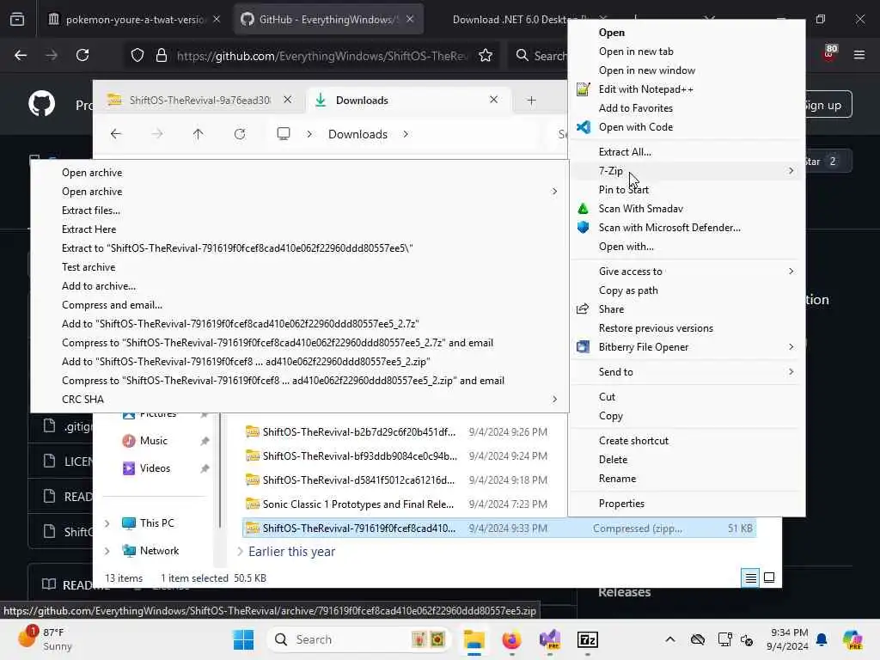880x660 pixels.
Task: Open the Windows Start button
Action: pyautogui.click(x=243, y=639)
